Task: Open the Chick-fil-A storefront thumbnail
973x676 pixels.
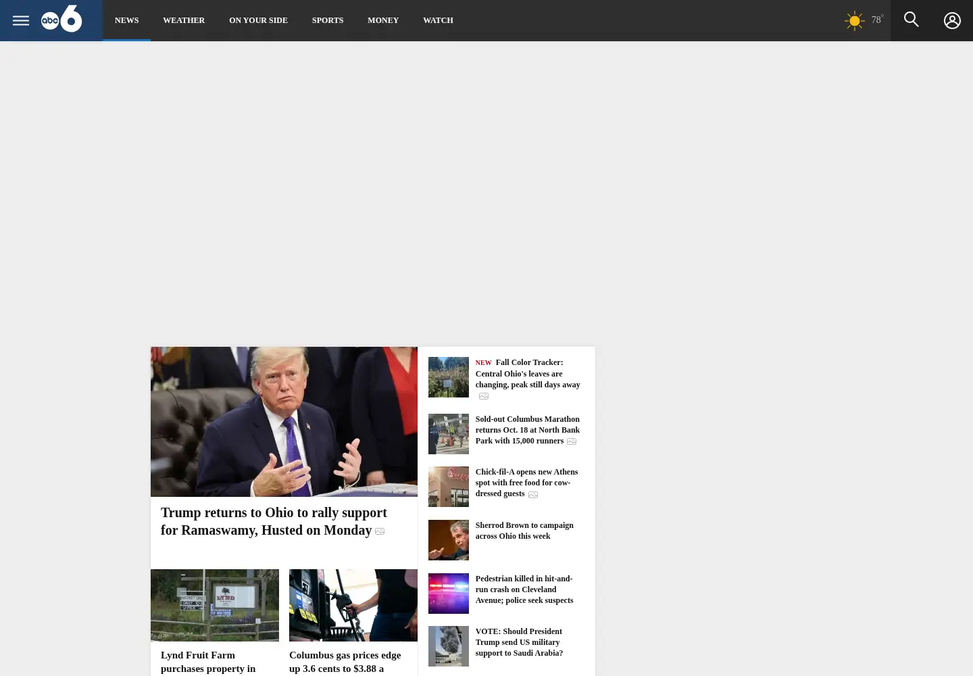Action: 448,487
